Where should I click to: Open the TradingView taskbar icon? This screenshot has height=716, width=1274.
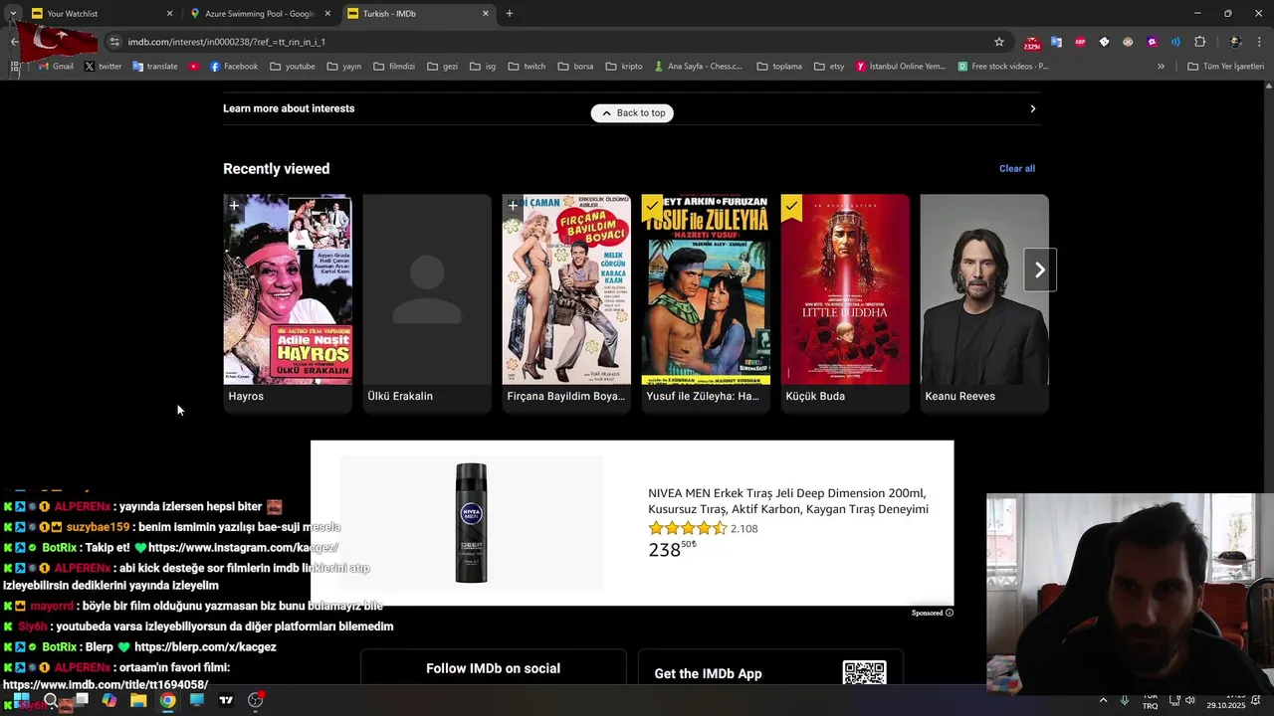(226, 700)
